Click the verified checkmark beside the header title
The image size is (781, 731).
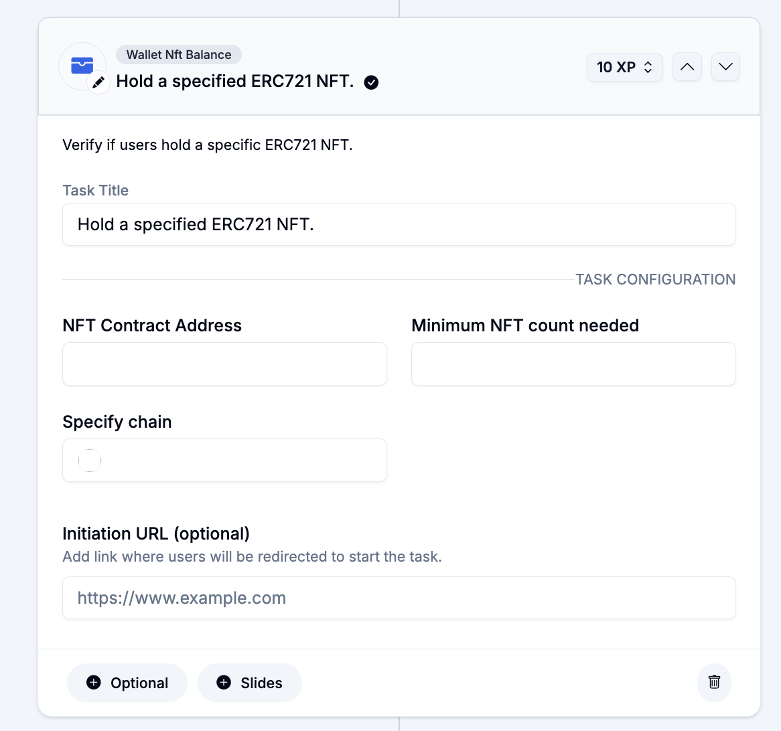[371, 82]
